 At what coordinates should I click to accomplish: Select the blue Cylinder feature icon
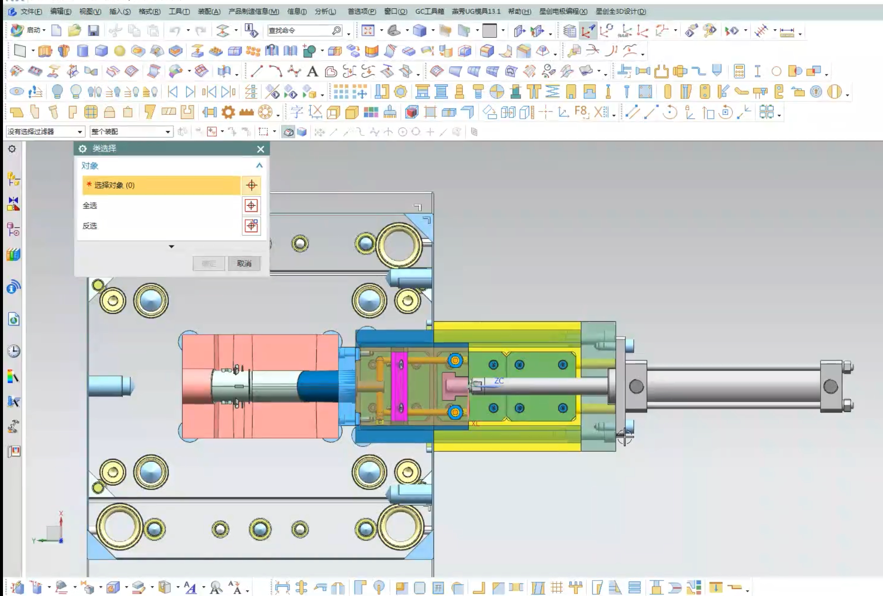83,51
